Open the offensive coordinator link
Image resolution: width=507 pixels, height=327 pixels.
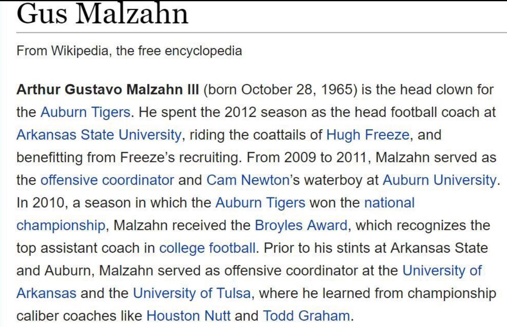click(x=107, y=180)
